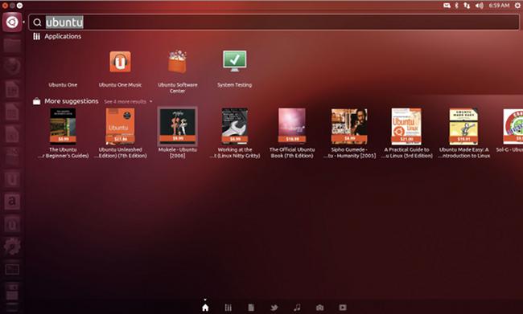This screenshot has height=314, width=523.
Task: Open LibreOffice Impress from the launcher
Action: (12, 135)
